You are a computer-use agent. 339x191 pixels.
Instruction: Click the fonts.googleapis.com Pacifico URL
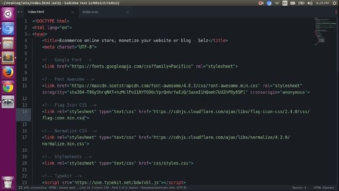tap(131, 66)
